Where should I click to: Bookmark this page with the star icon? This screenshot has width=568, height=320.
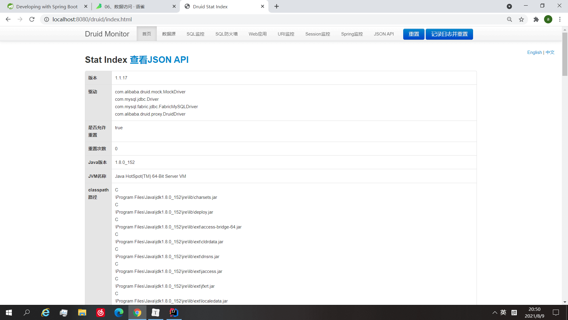click(521, 19)
